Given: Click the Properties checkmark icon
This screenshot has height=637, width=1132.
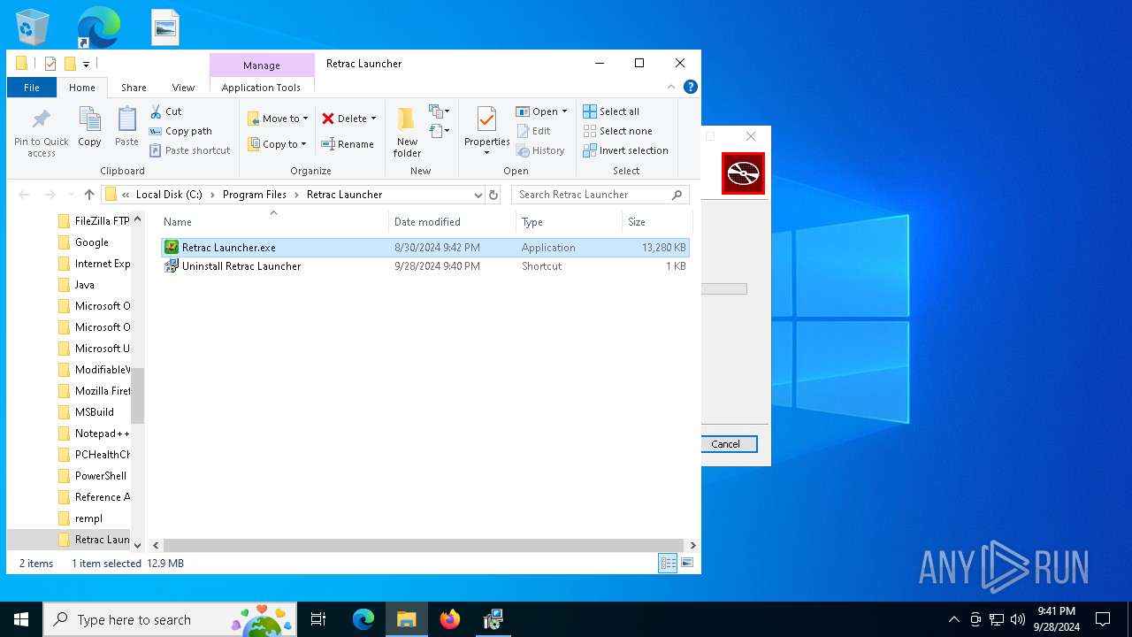Looking at the screenshot, I should point(486,119).
